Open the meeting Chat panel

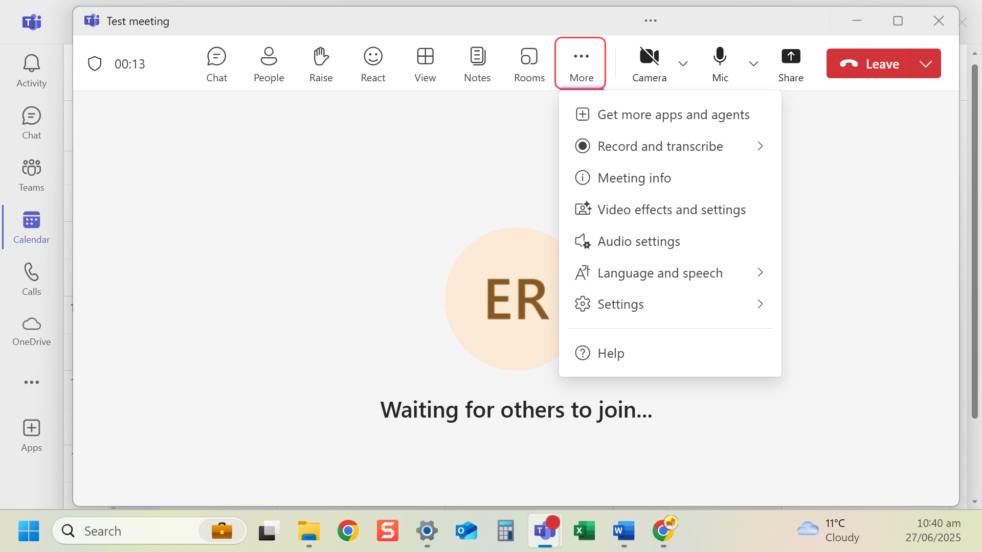tap(216, 64)
